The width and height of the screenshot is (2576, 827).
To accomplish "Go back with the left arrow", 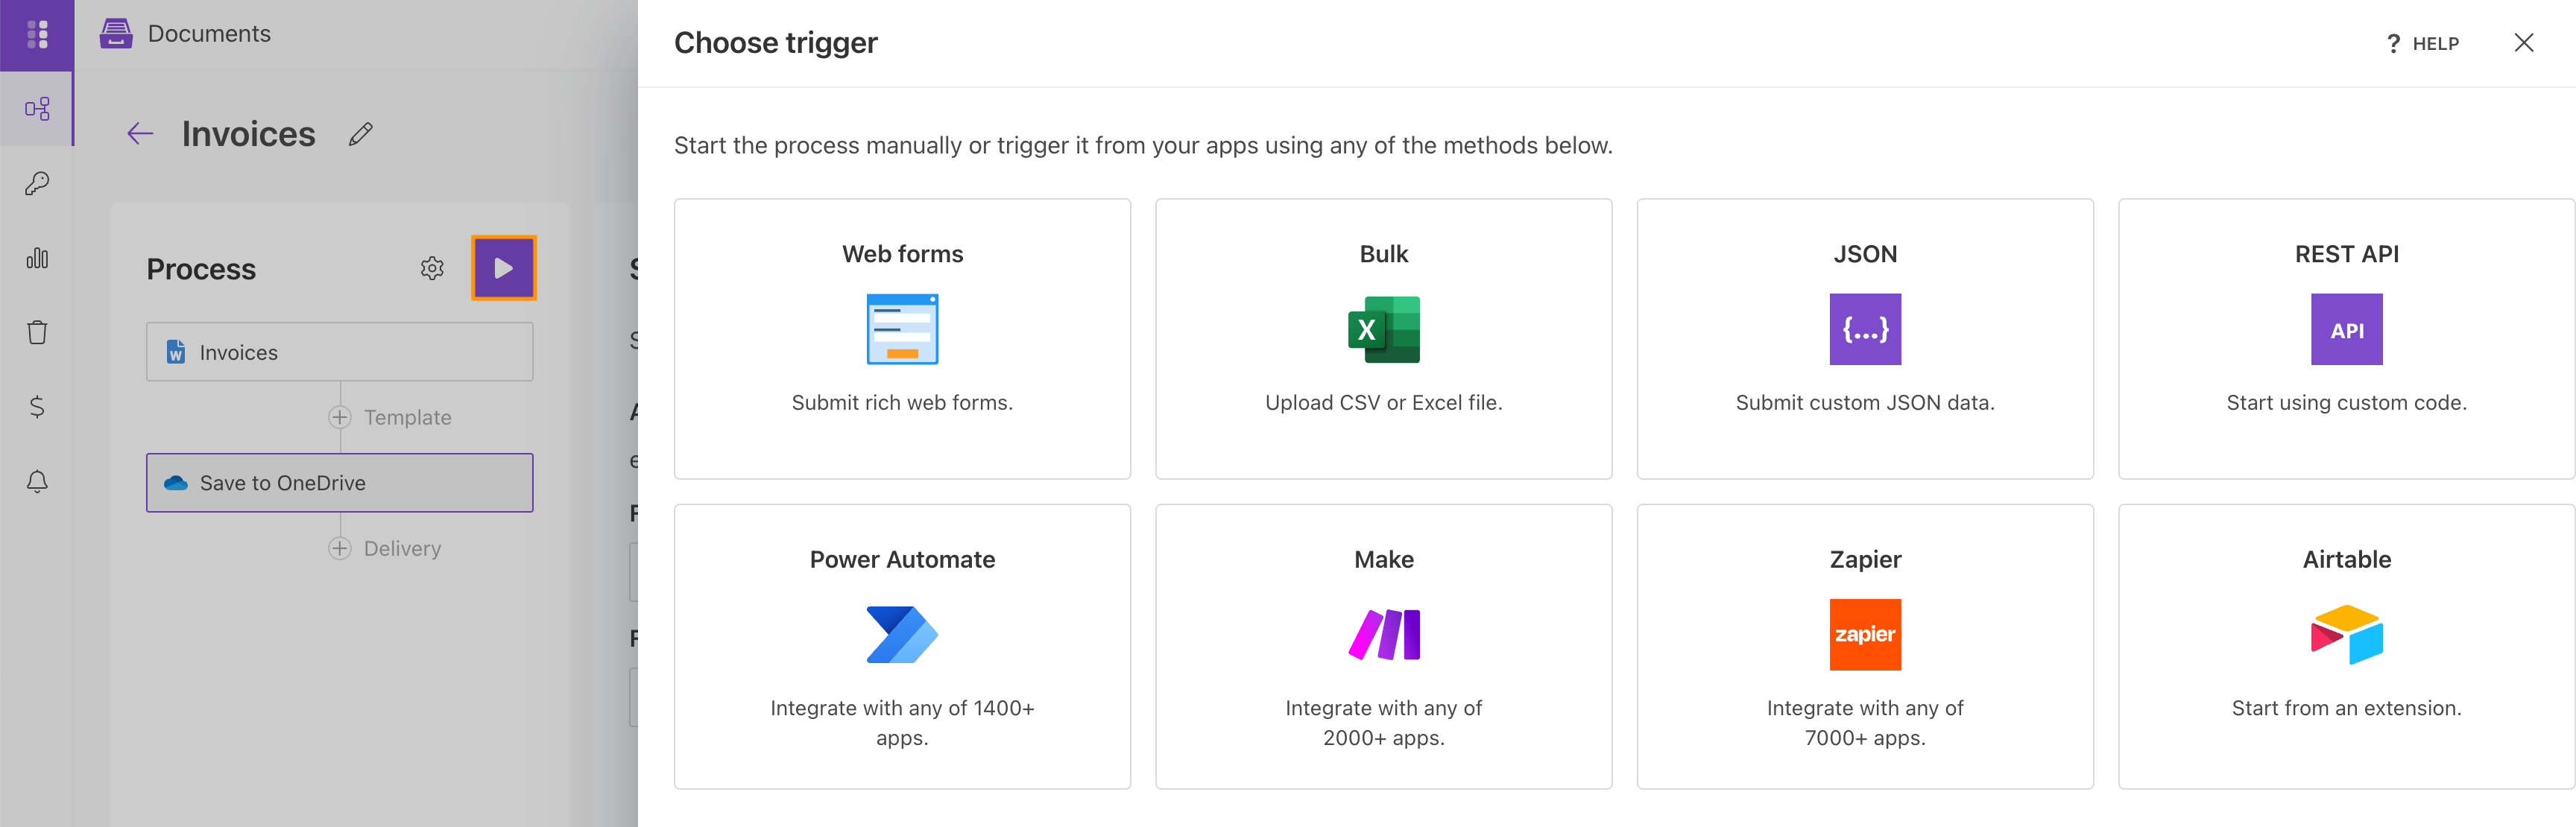I will (x=140, y=133).
